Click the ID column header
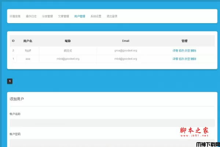The width and height of the screenshot is (220, 147). (x=13, y=41)
